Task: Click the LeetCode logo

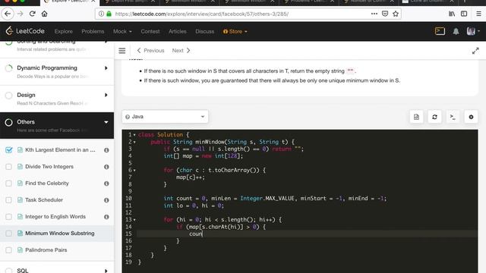Action: tap(25, 31)
